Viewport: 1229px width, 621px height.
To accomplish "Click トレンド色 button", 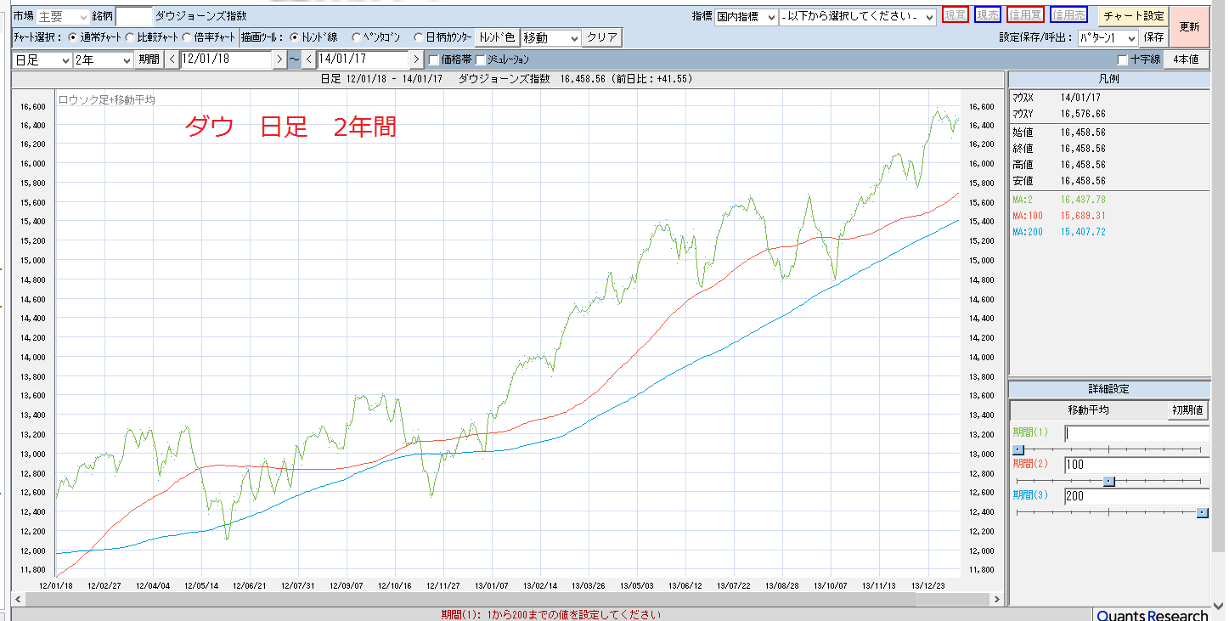I will click(496, 37).
